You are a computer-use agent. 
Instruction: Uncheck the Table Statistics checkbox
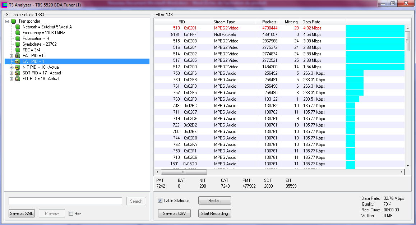pyautogui.click(x=160, y=201)
